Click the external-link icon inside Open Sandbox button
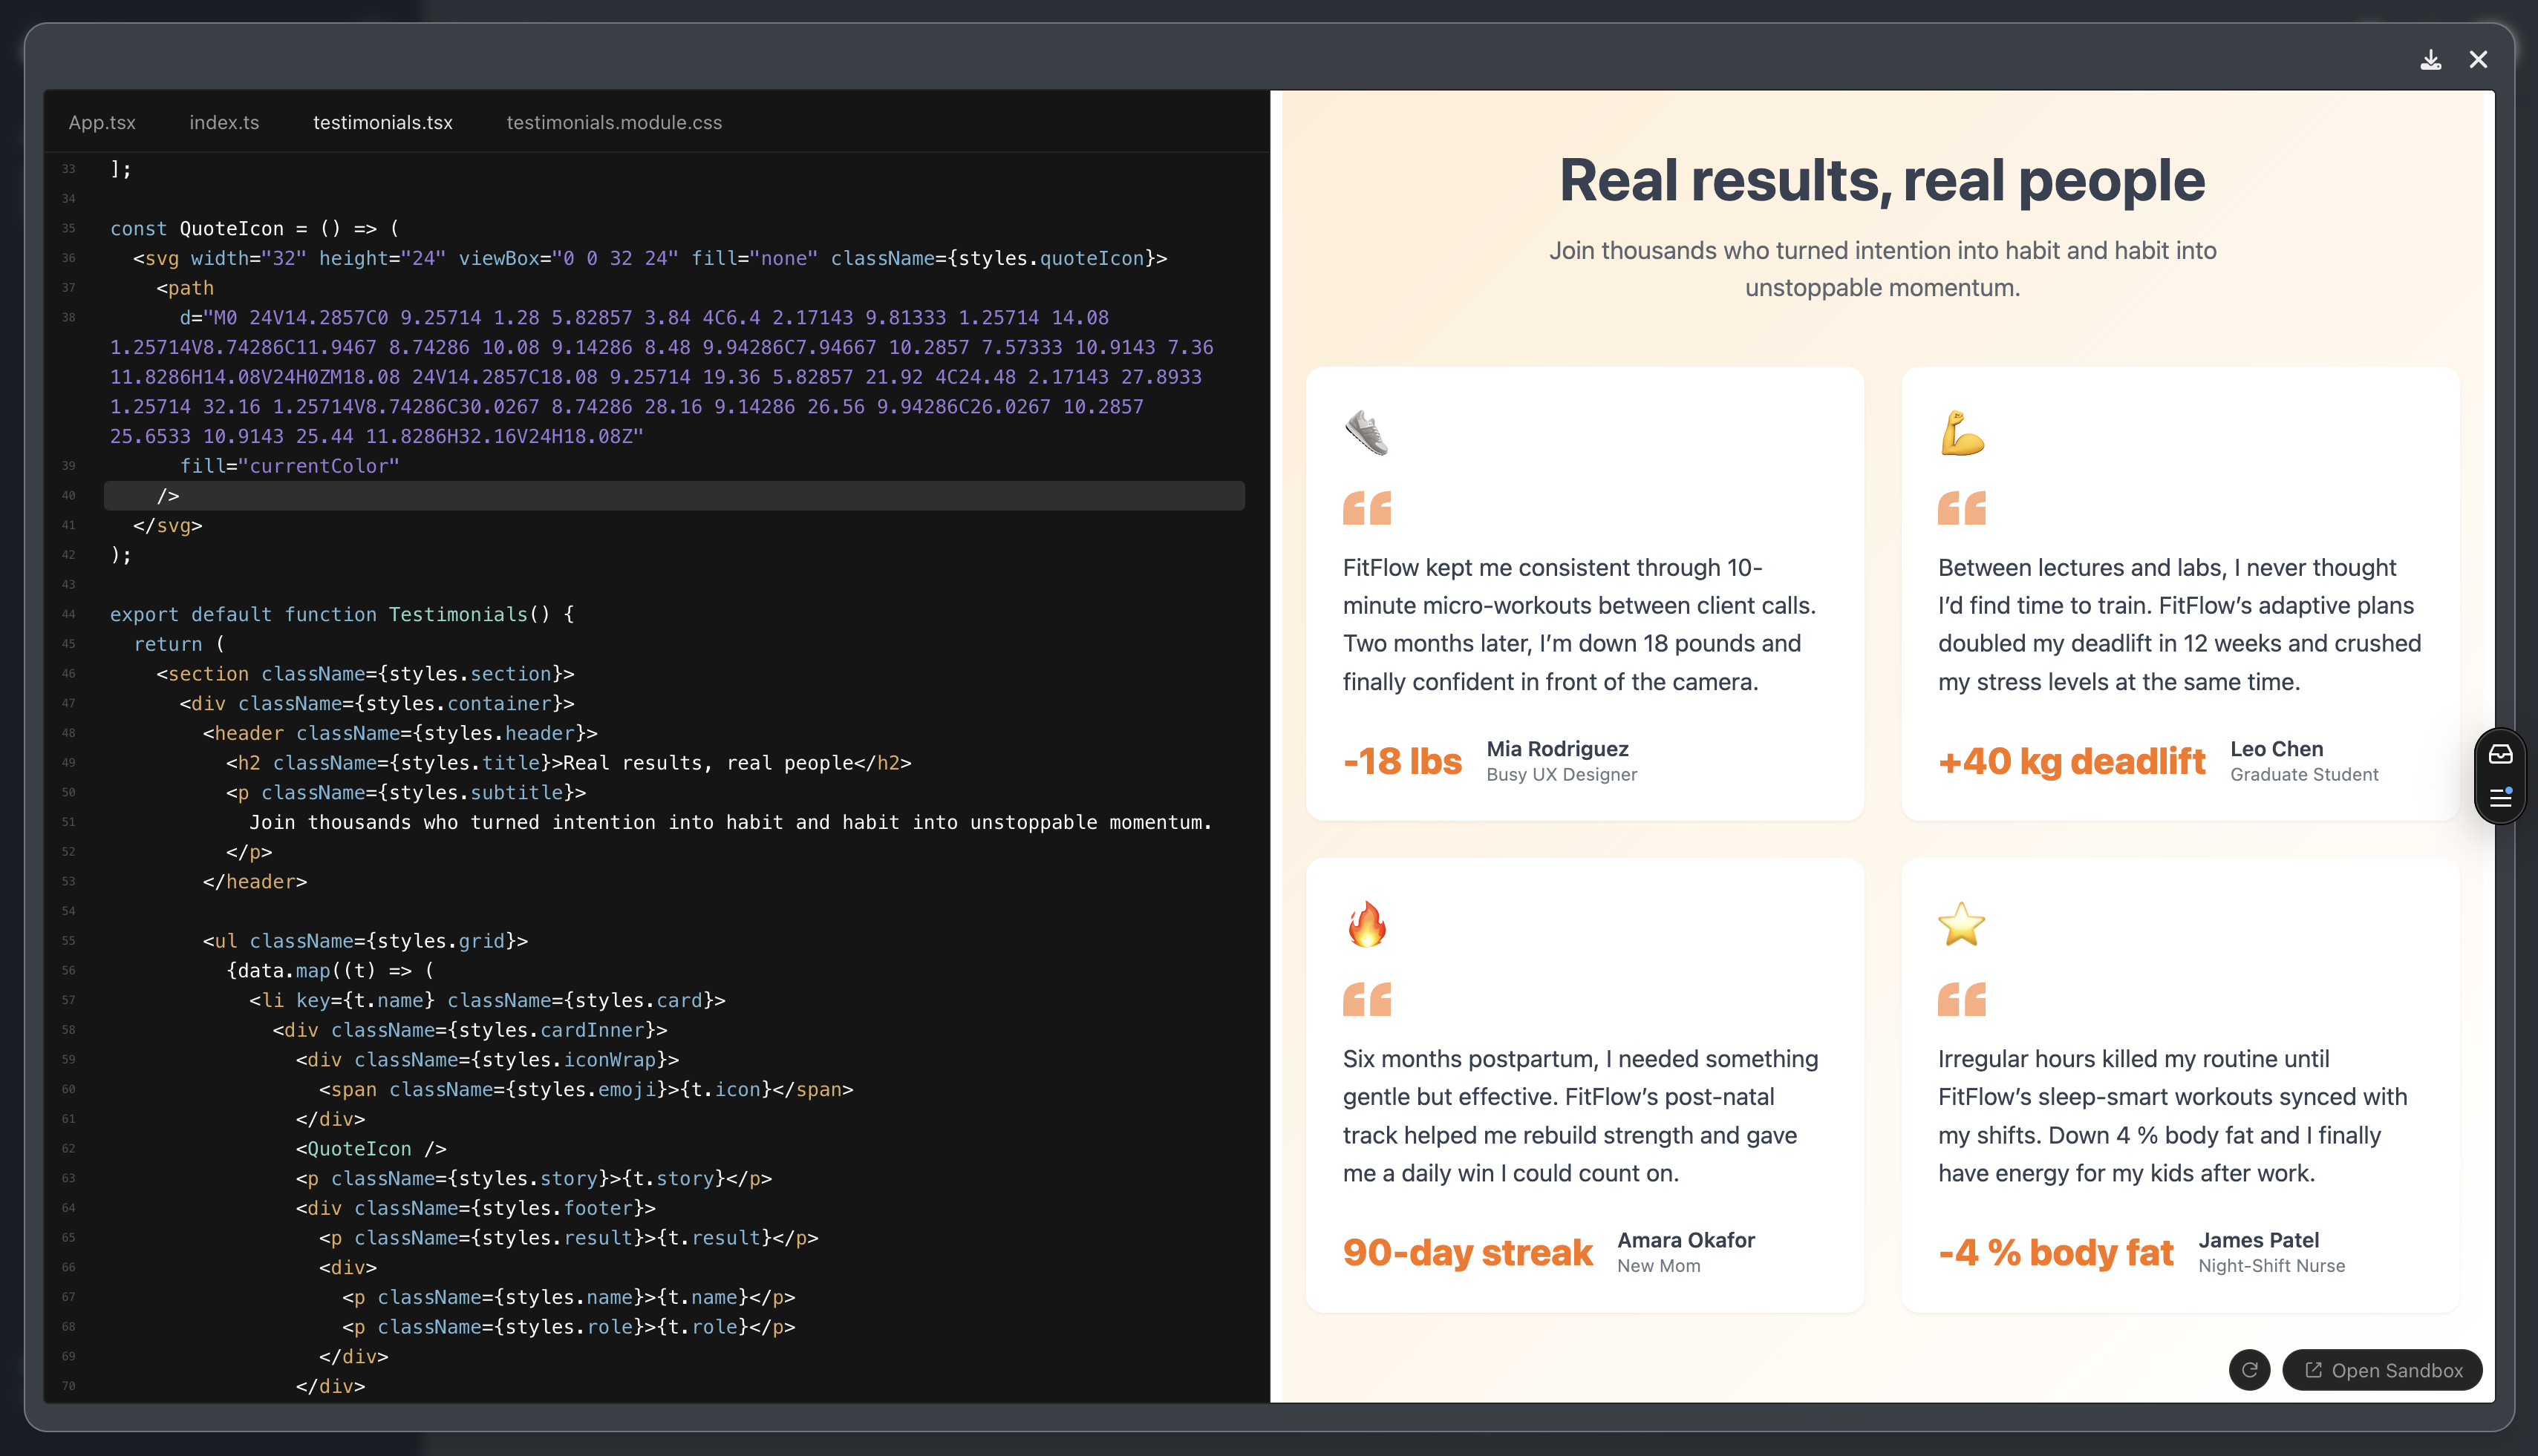The width and height of the screenshot is (2538, 1456). [x=2314, y=1370]
